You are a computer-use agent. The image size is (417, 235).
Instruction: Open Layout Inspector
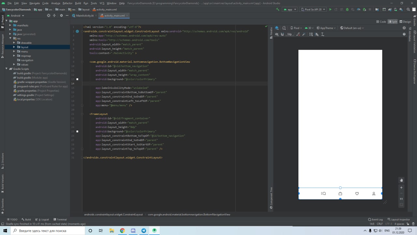[x=398, y=220]
